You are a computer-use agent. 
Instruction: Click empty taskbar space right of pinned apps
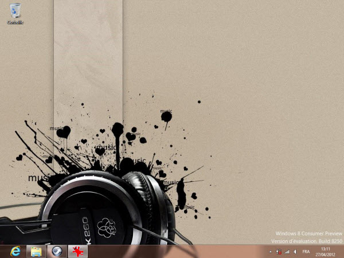pyautogui.click(x=172, y=251)
